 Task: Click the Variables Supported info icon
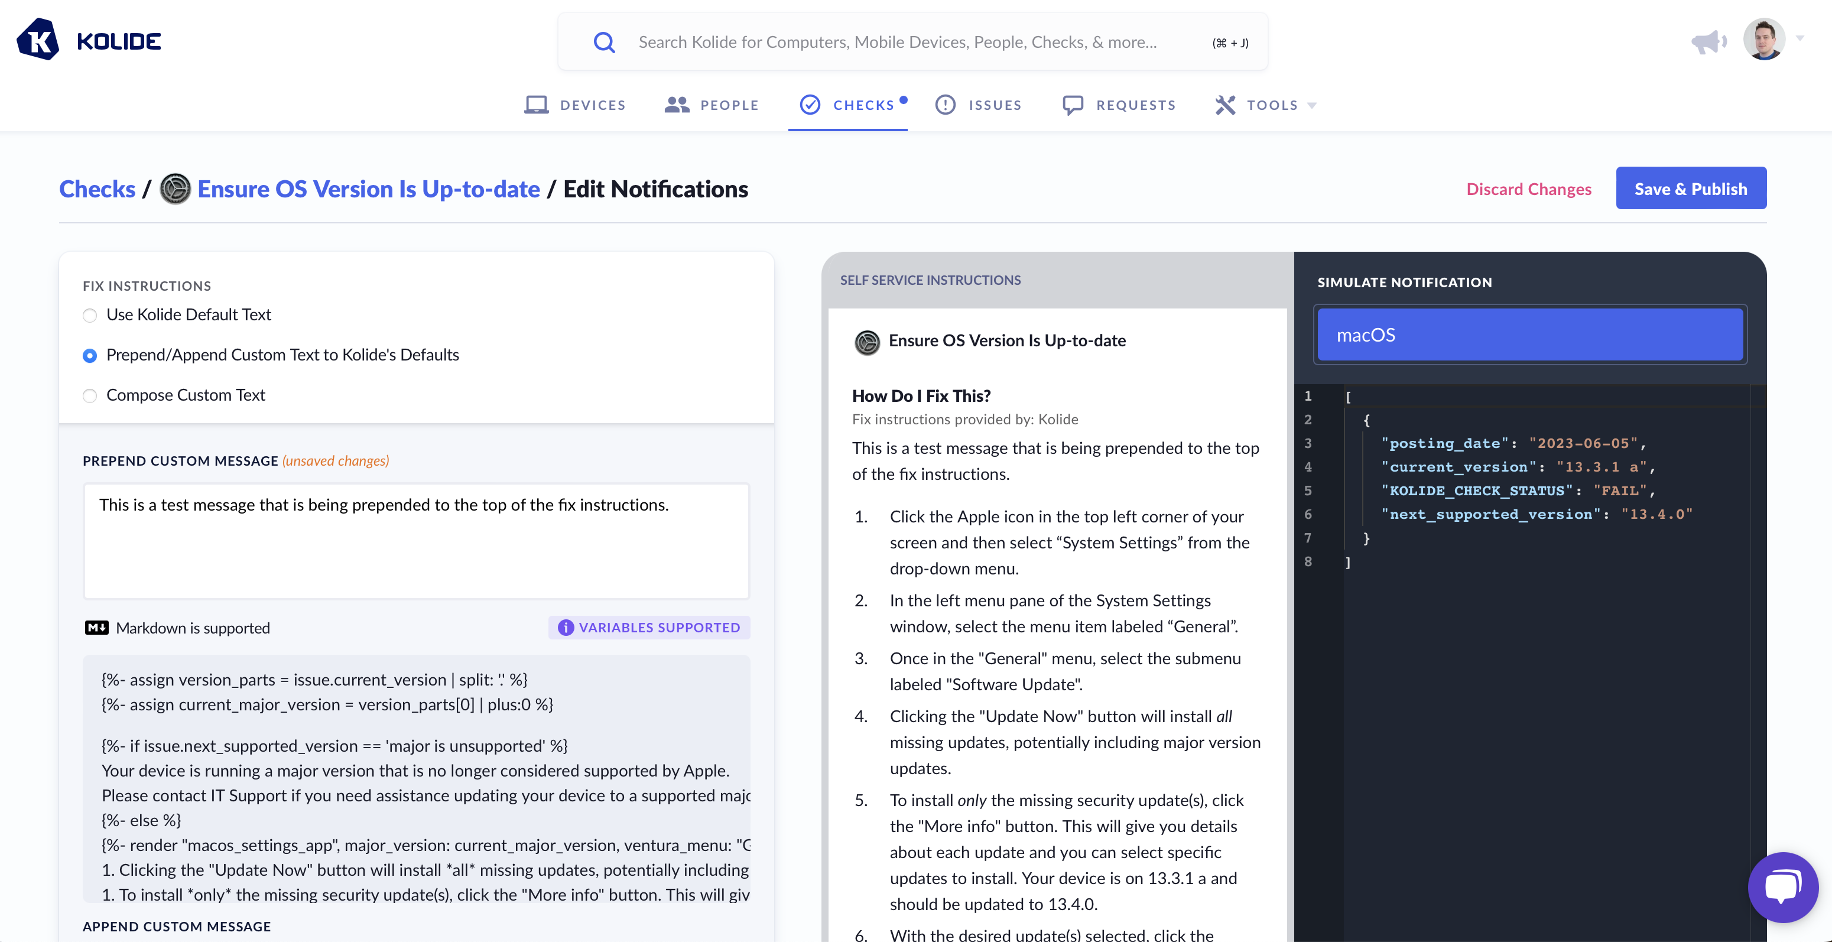(x=566, y=627)
